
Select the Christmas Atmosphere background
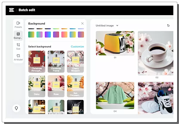point(37,62)
